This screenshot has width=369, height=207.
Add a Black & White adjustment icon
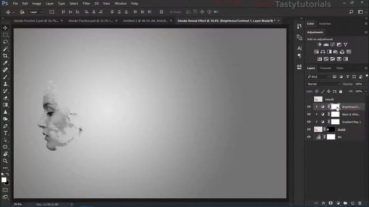click(x=329, y=52)
